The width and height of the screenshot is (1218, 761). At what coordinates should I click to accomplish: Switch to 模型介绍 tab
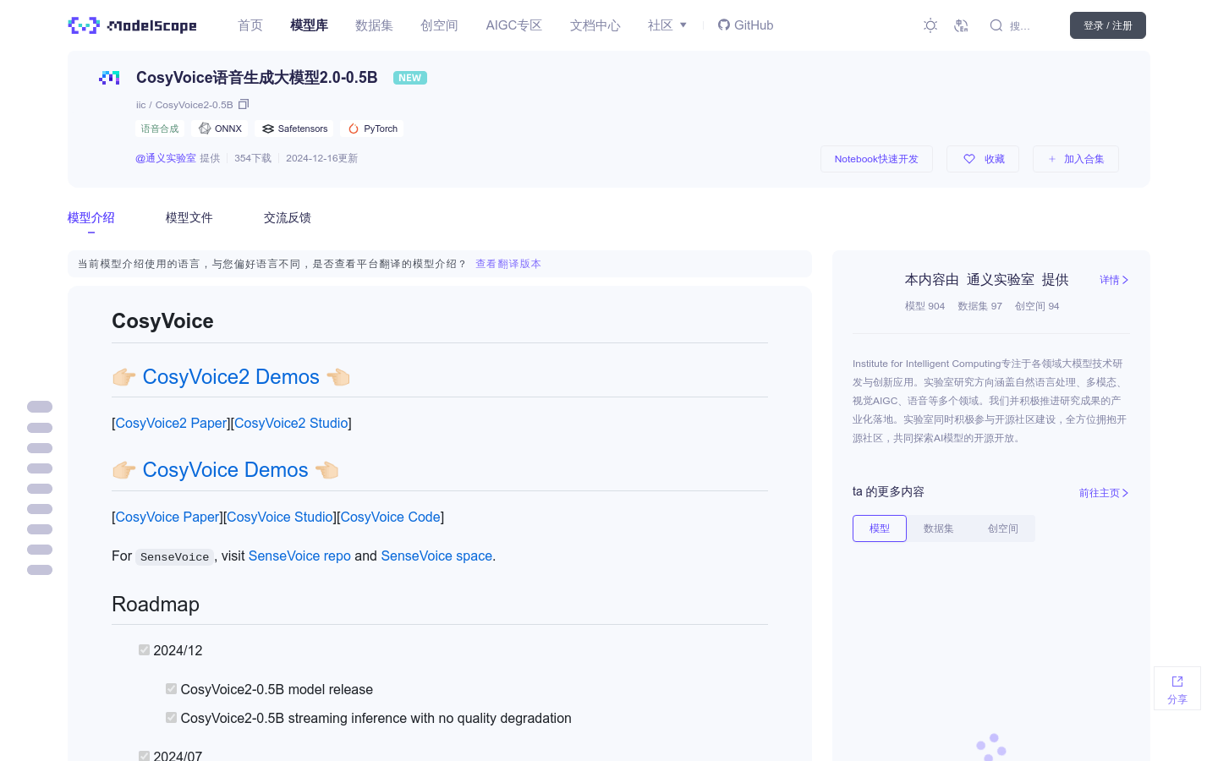(91, 218)
